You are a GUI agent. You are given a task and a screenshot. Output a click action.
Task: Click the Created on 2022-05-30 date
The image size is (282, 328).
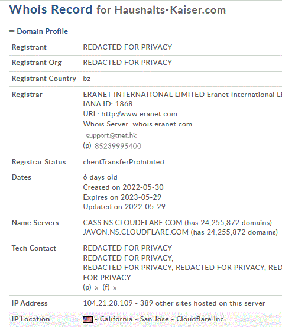pos(123,187)
